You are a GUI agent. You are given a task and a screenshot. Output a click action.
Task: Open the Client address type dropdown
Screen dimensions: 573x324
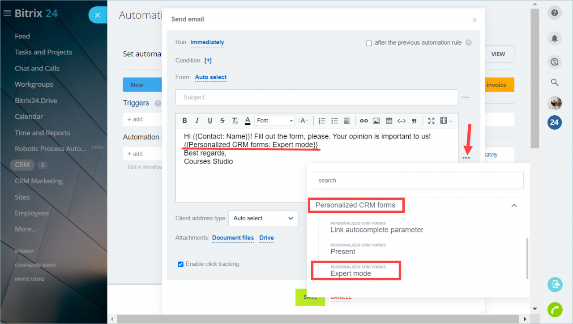[x=263, y=219]
